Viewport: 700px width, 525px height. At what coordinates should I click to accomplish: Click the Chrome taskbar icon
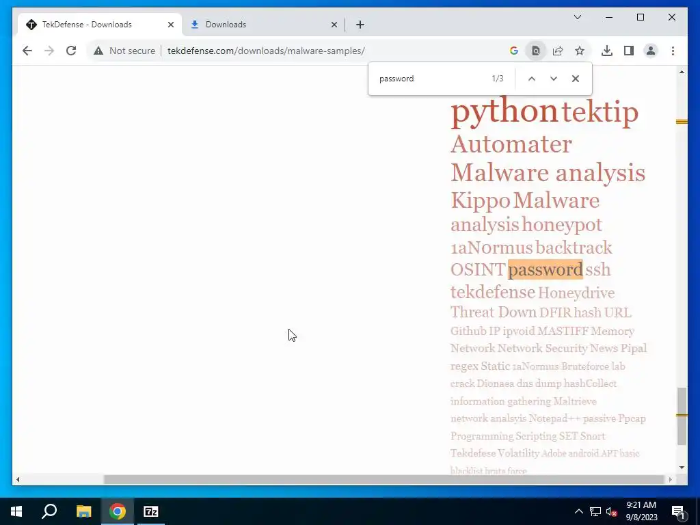(118, 511)
